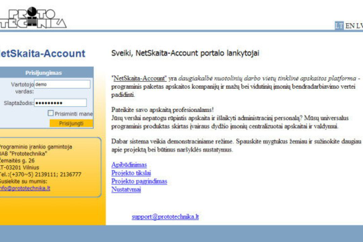Open the Nustatymai link
The height and width of the screenshot is (242, 363).
click(126, 190)
